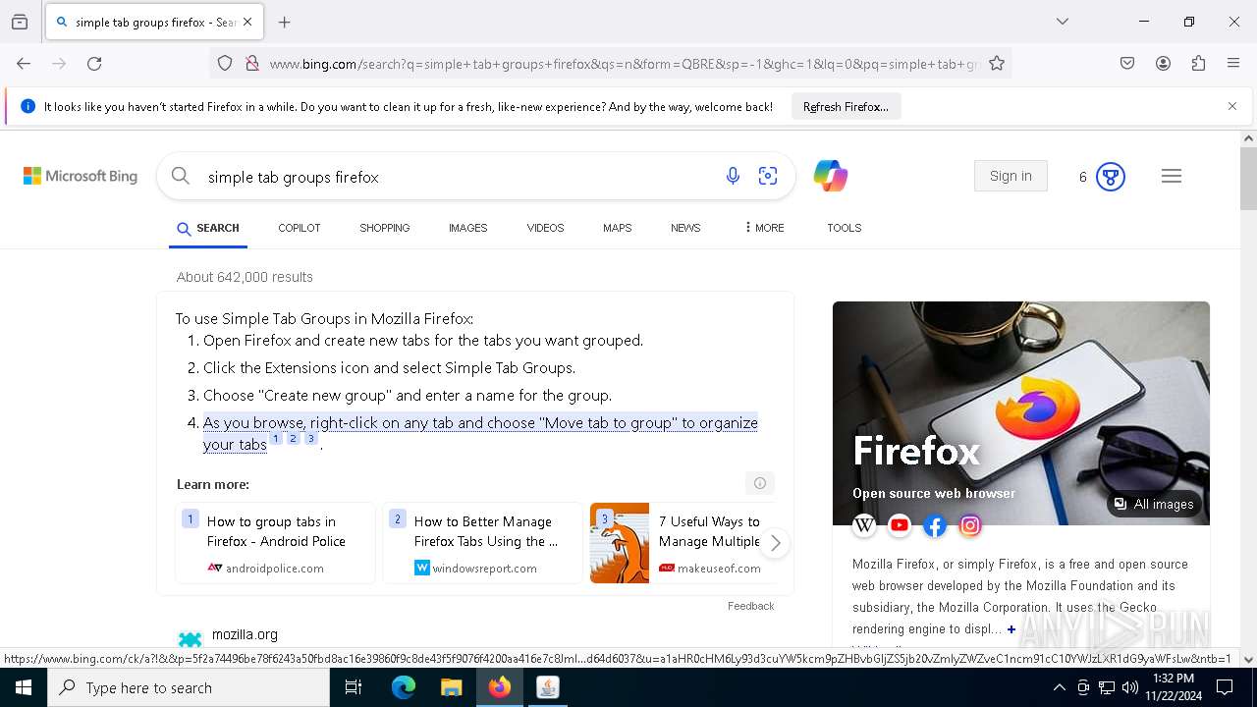Open Firefox YouTube icon
This screenshot has height=707, width=1257.
[900, 525]
